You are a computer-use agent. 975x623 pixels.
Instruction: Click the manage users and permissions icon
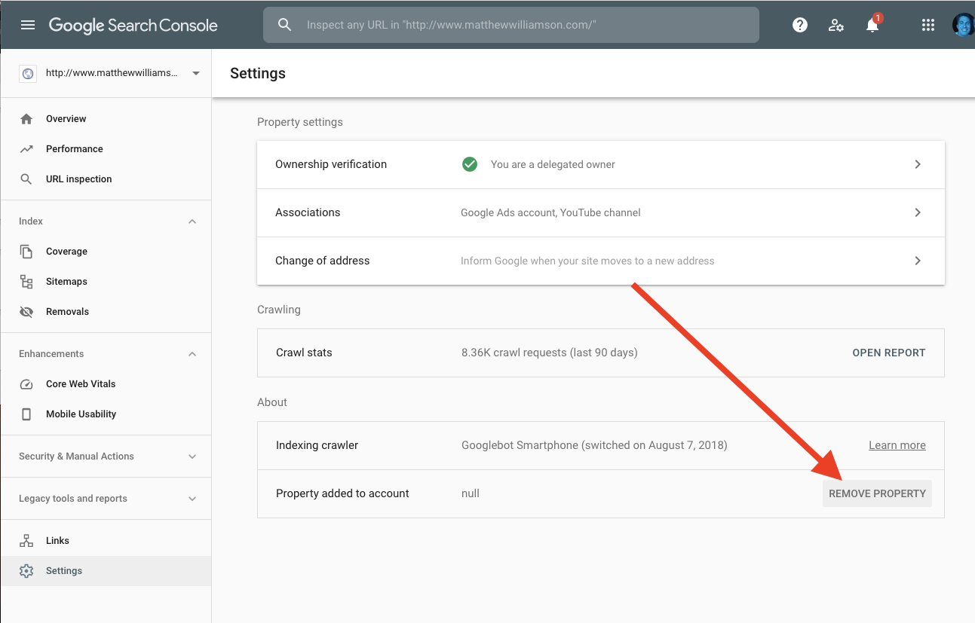(x=835, y=25)
